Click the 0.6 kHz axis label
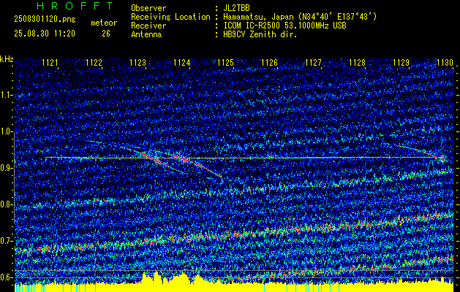The image size is (460, 292). pyautogui.click(x=7, y=277)
